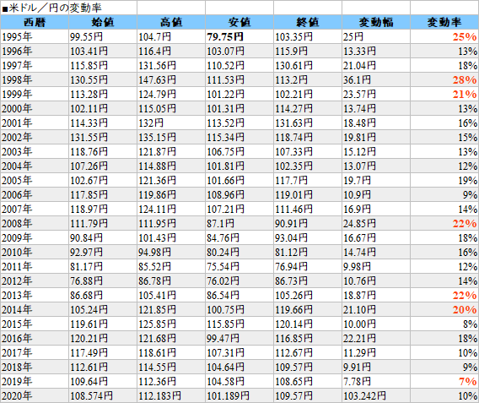Viewport: 479px width, 403px height.
Task: Click the red 20% rate cell
Action: pyautogui.click(x=465, y=310)
